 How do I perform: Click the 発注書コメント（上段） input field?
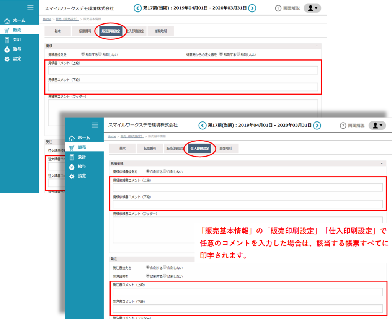(x=248, y=292)
